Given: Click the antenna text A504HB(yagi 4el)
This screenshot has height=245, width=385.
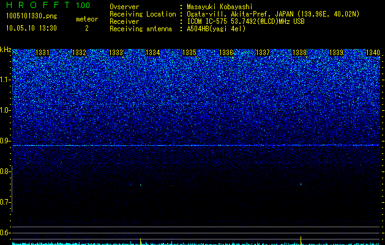Looking at the screenshot, I should click(216, 29).
